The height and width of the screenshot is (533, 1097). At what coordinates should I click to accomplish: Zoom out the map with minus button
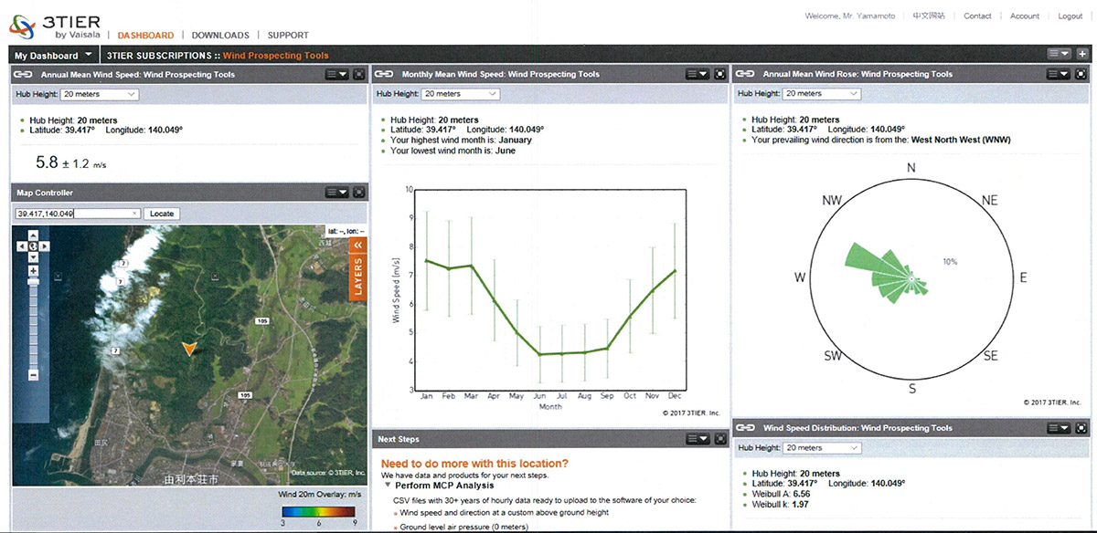point(33,375)
